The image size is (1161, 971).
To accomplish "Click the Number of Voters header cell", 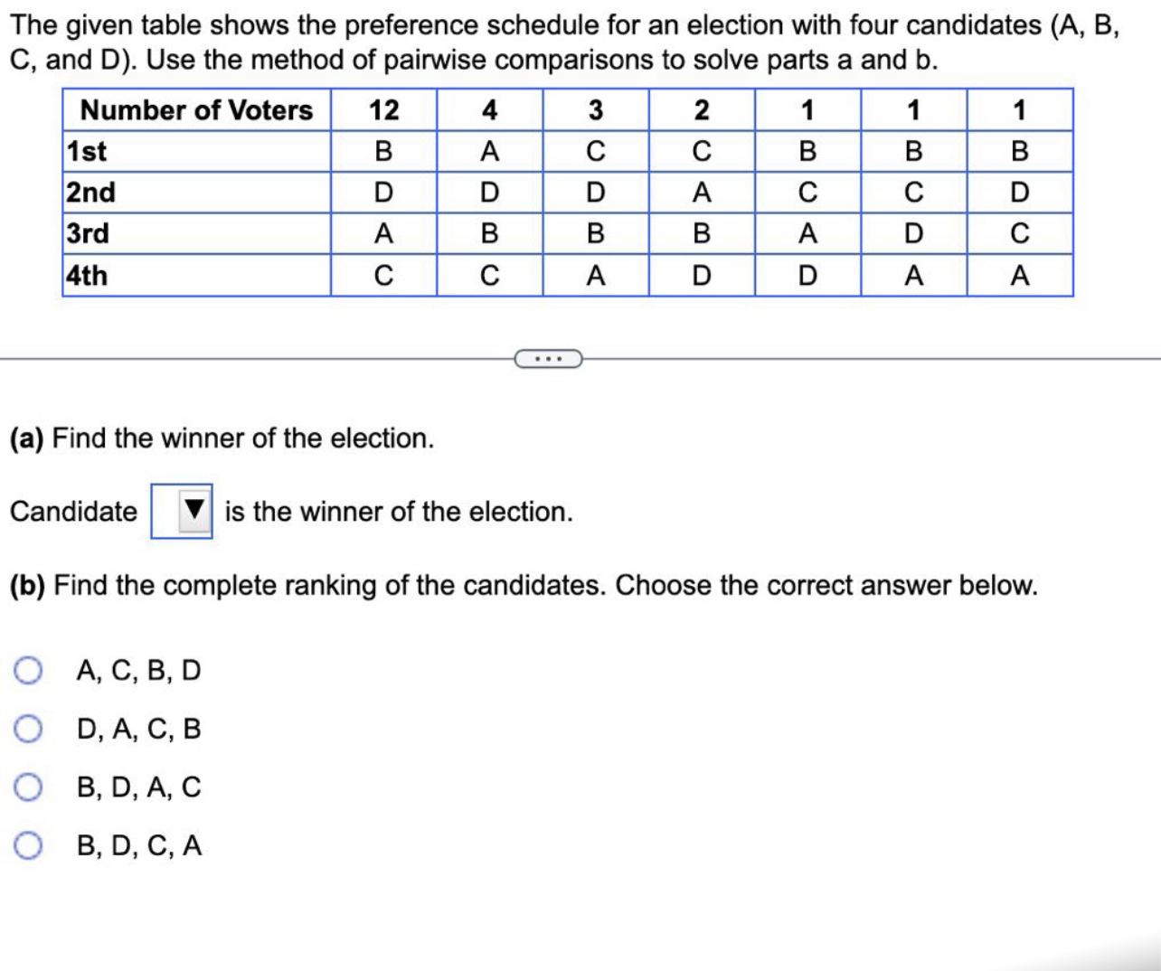I will tap(197, 110).
